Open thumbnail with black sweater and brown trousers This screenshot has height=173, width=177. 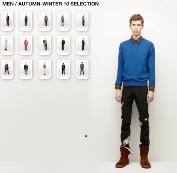(x=63, y=45)
